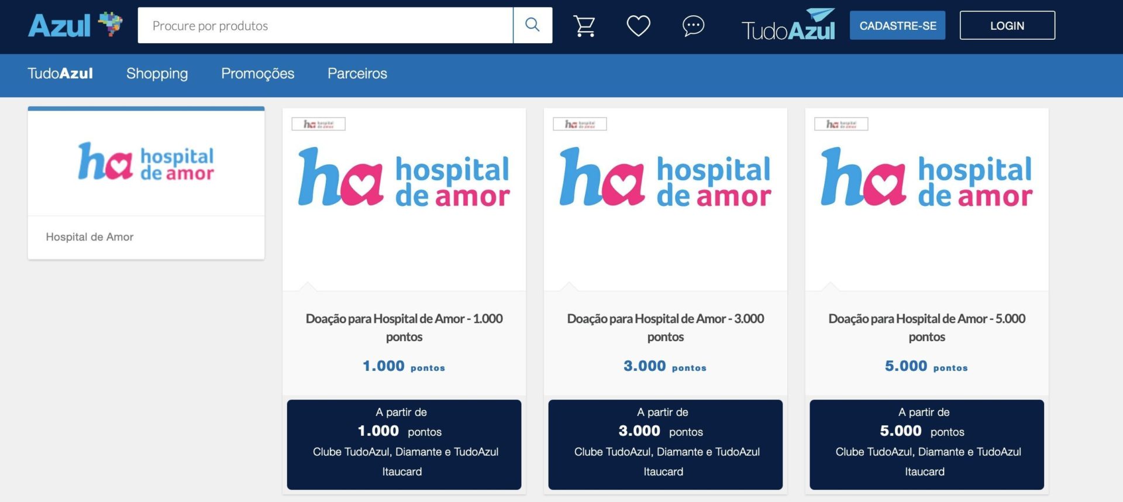Click the TudoAzul logo with paper plane
1123x502 pixels.
coord(788,25)
